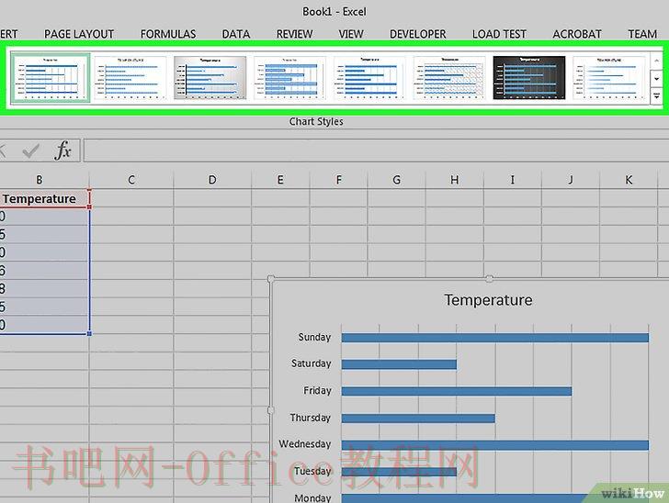Expand the full Chart Styles gallery
The image size is (669, 503).
click(x=656, y=95)
